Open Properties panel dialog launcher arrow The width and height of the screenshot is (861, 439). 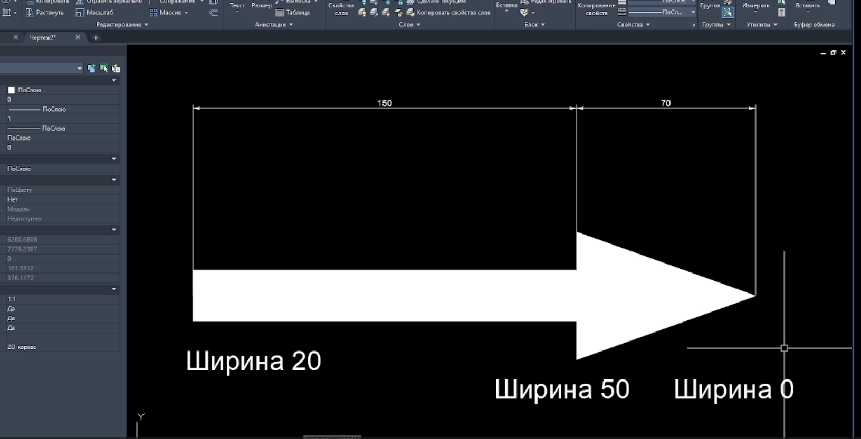[x=693, y=25]
